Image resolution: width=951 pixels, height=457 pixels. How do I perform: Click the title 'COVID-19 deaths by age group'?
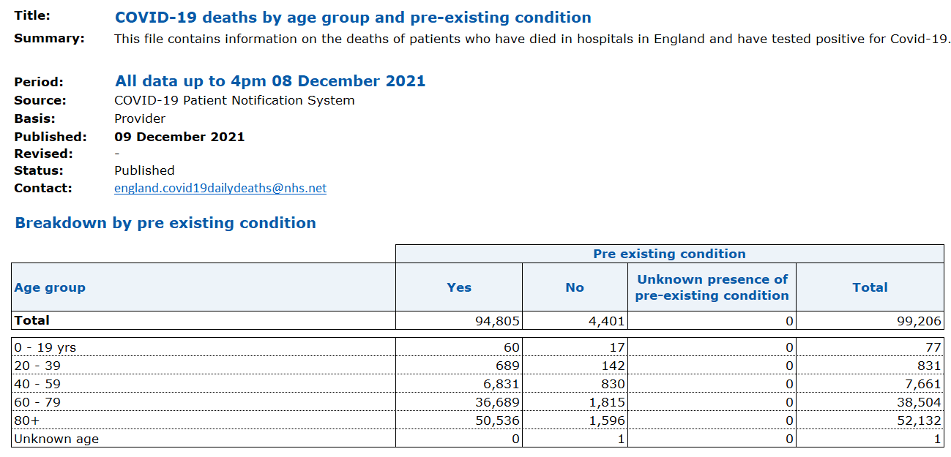353,18
